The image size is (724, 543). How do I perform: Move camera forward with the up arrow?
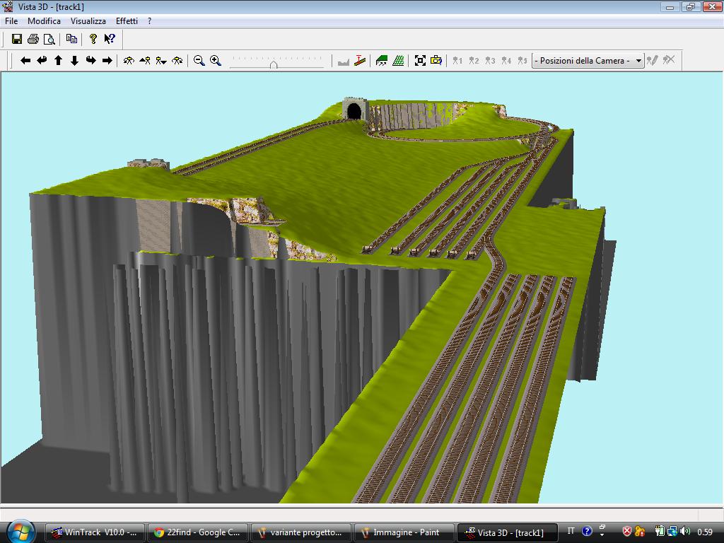[x=58, y=61]
